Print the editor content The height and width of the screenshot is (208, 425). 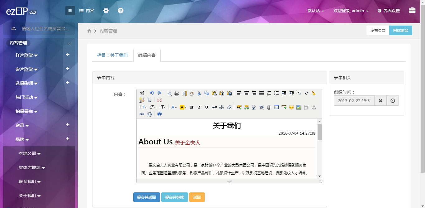177,93
